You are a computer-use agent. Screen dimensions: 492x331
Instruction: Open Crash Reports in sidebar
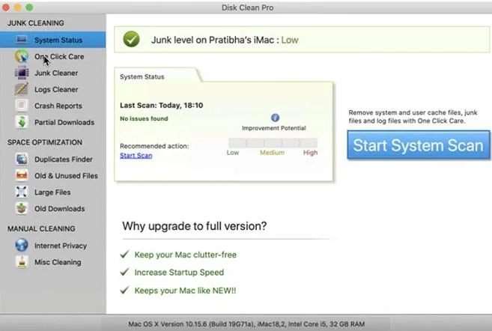[x=52, y=106]
